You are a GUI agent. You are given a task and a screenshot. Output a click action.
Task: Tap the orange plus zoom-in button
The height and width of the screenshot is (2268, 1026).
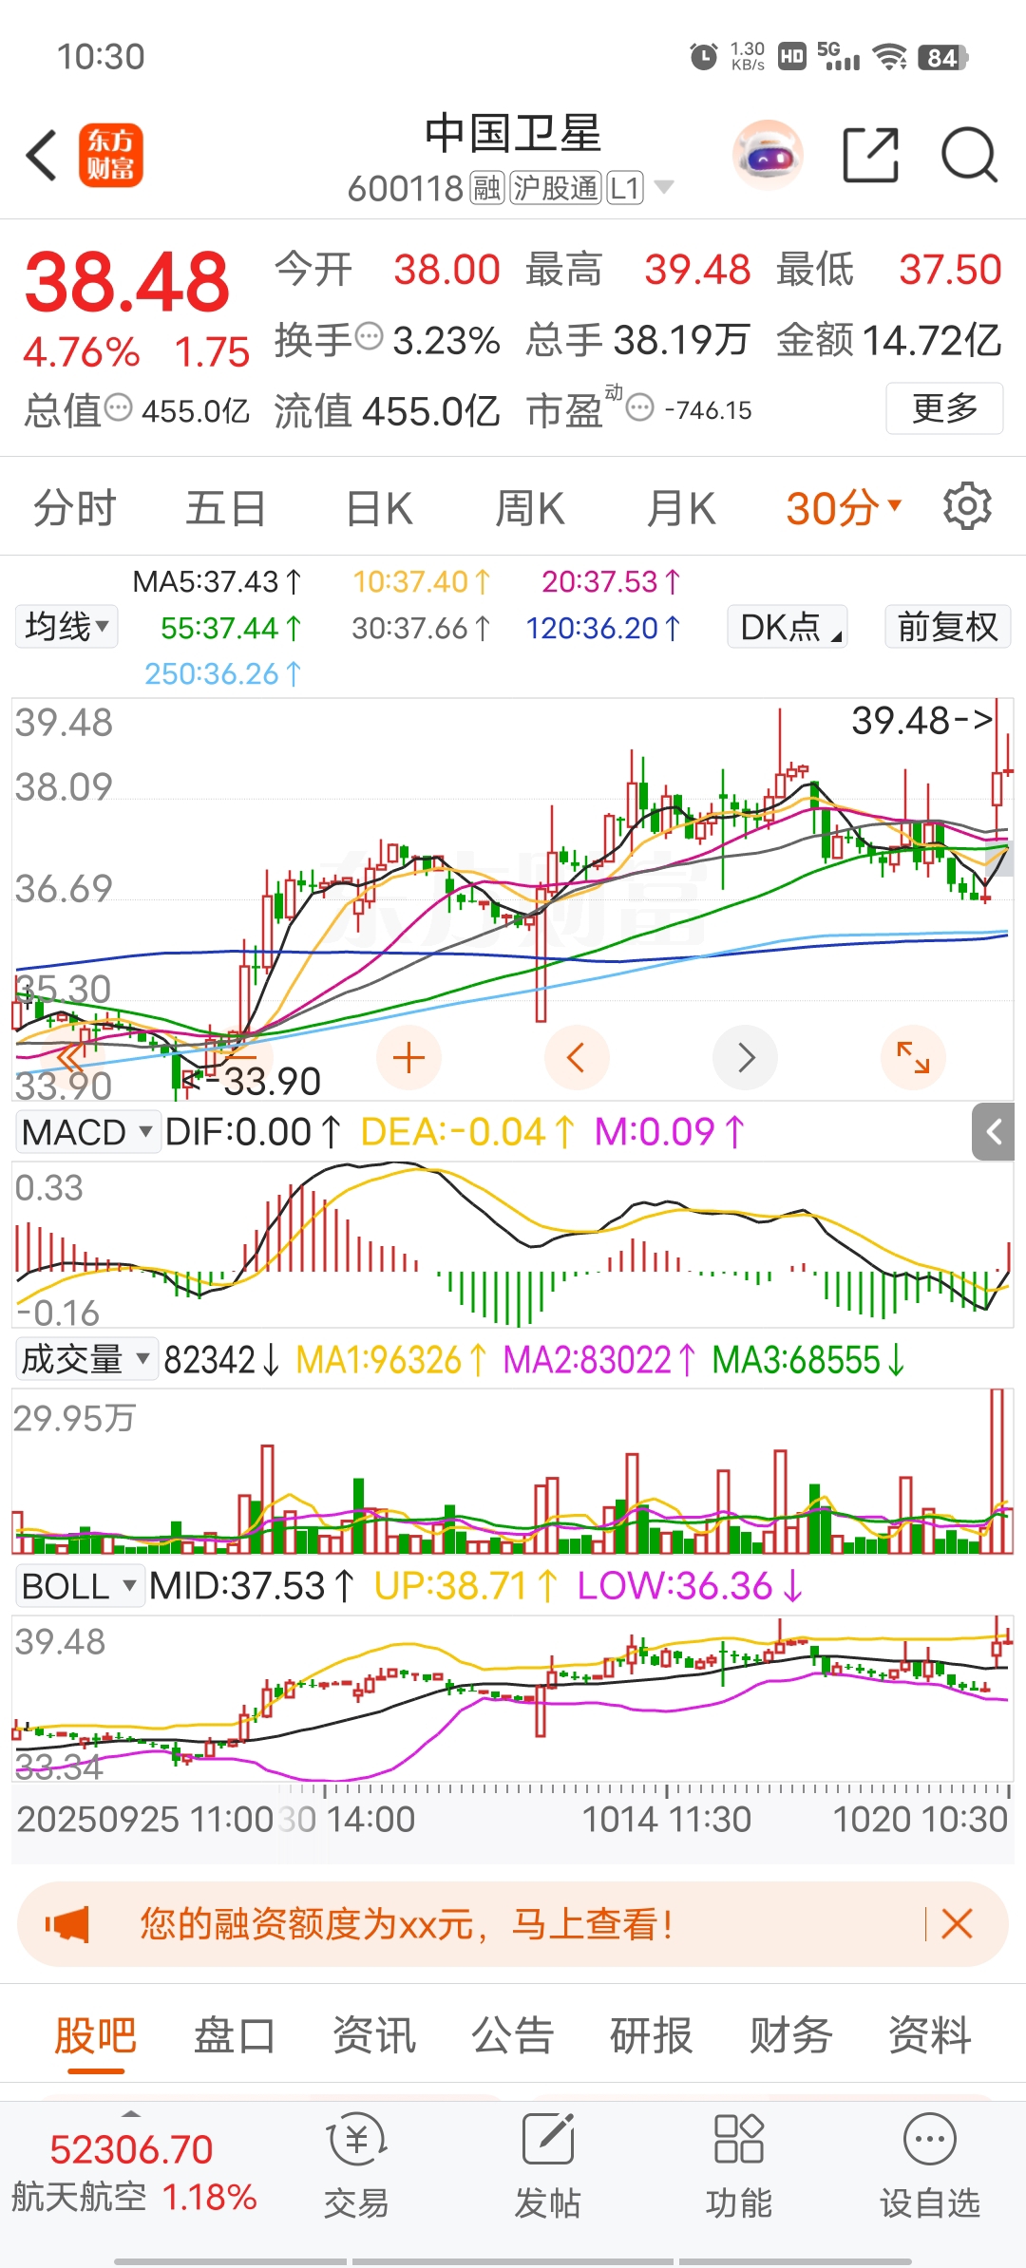[x=408, y=1057]
